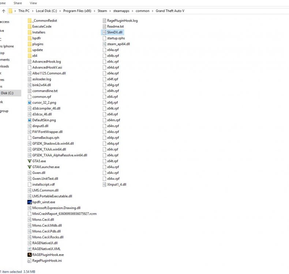The width and height of the screenshot is (289, 274).
Task: Click the Up arrow navigation button
Action: pos(4,11)
